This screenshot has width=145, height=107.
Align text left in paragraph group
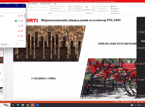(x=35, y=10)
